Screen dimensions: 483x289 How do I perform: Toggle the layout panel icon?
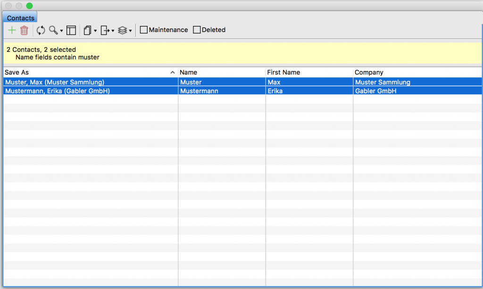71,30
